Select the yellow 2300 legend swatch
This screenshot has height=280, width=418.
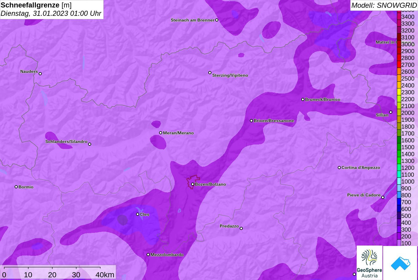pyautogui.click(x=399, y=92)
